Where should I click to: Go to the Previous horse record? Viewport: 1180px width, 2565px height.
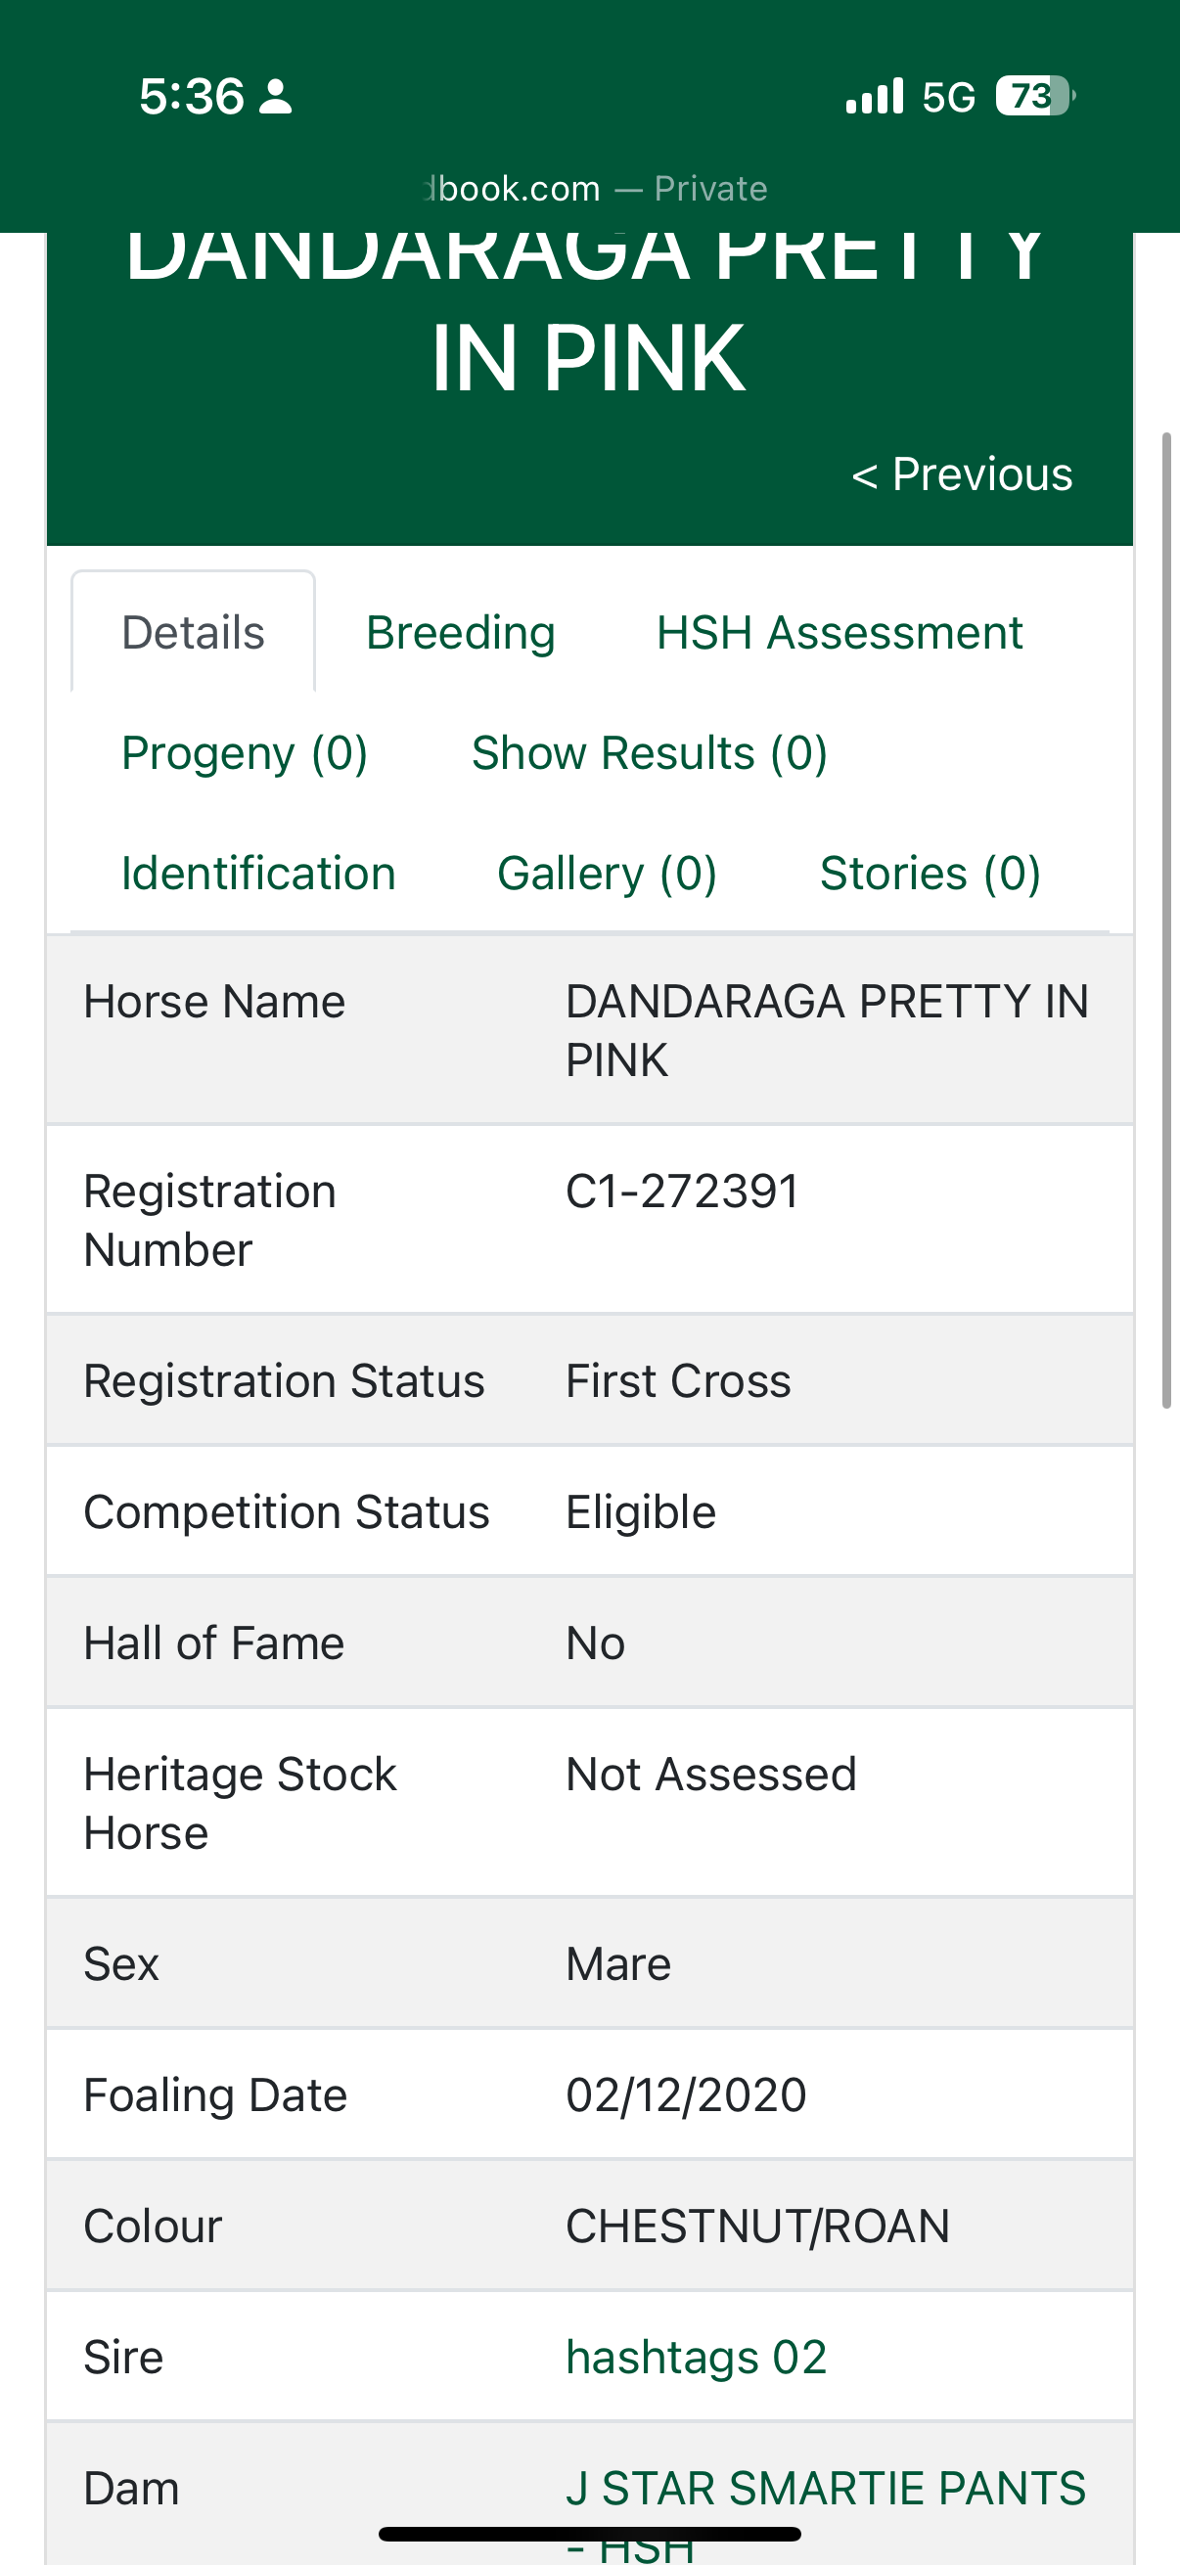(962, 473)
